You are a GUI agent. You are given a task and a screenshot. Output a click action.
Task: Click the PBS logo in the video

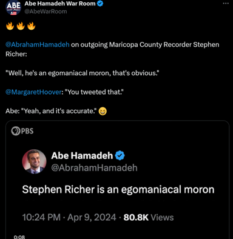click(x=22, y=131)
